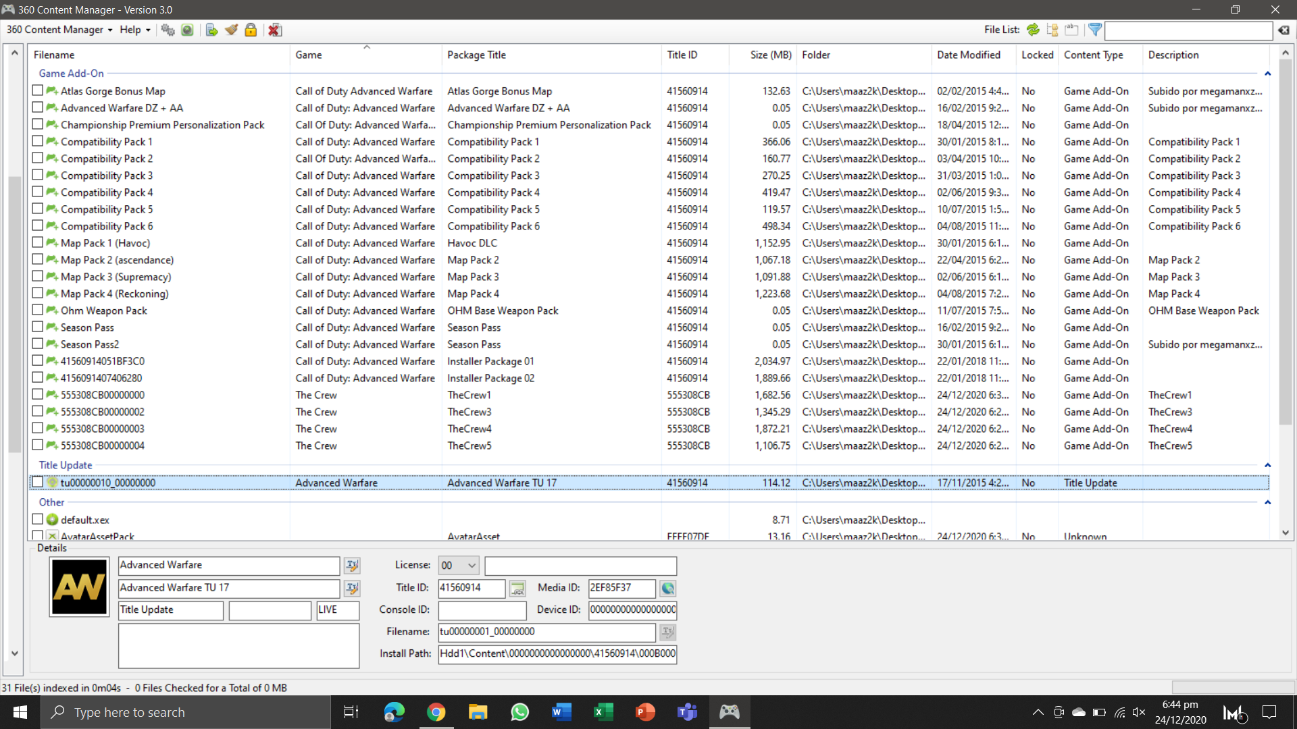This screenshot has height=729, width=1297.
Task: Select the Championship Premium Personalization Pack row
Action: tap(648, 125)
